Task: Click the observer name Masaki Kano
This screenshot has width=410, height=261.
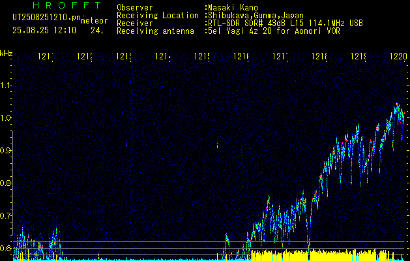Action: click(233, 8)
